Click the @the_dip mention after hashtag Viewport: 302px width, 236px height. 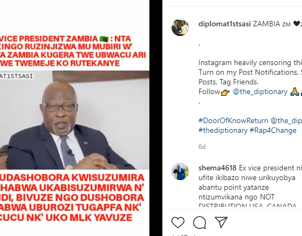click(x=286, y=120)
